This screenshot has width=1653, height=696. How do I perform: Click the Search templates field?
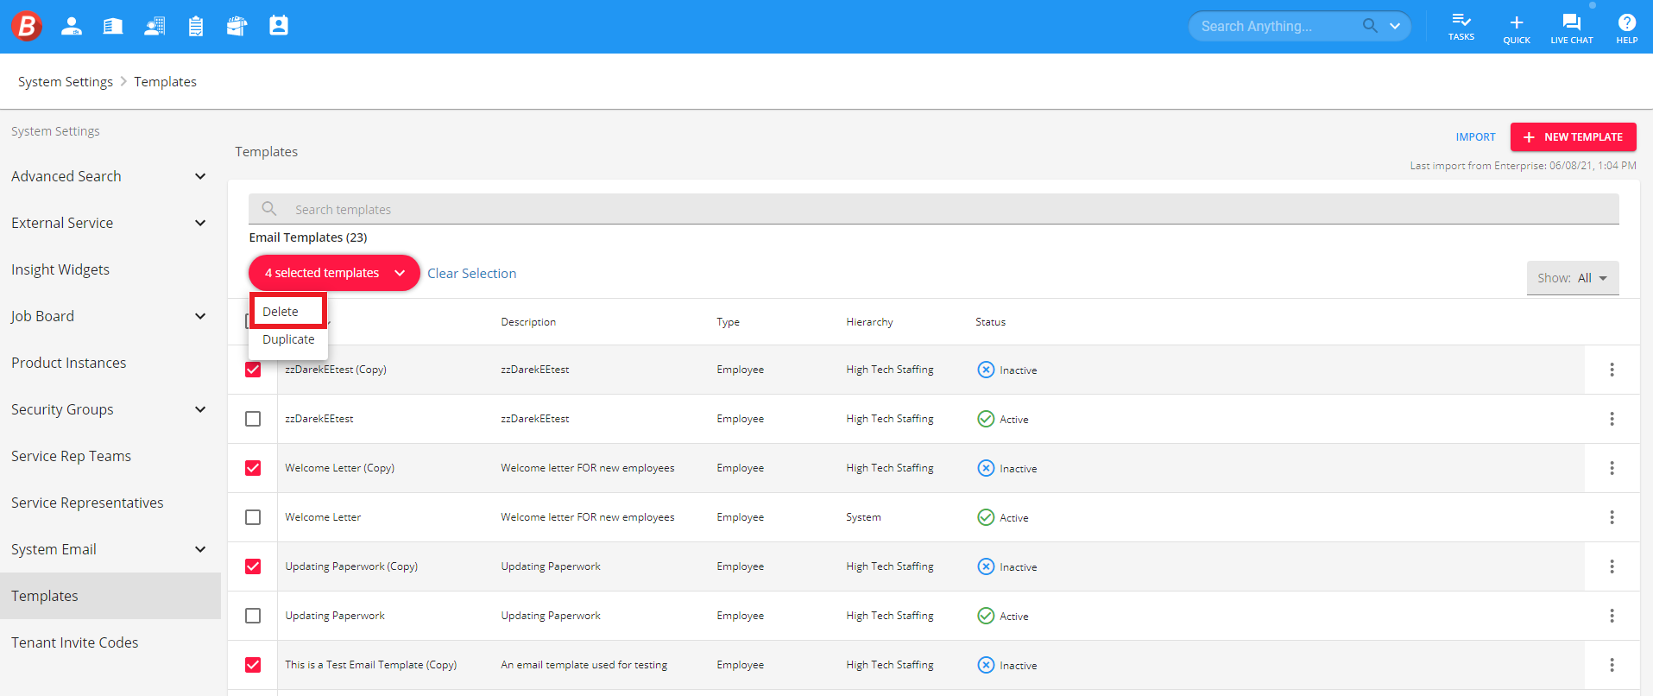934,209
